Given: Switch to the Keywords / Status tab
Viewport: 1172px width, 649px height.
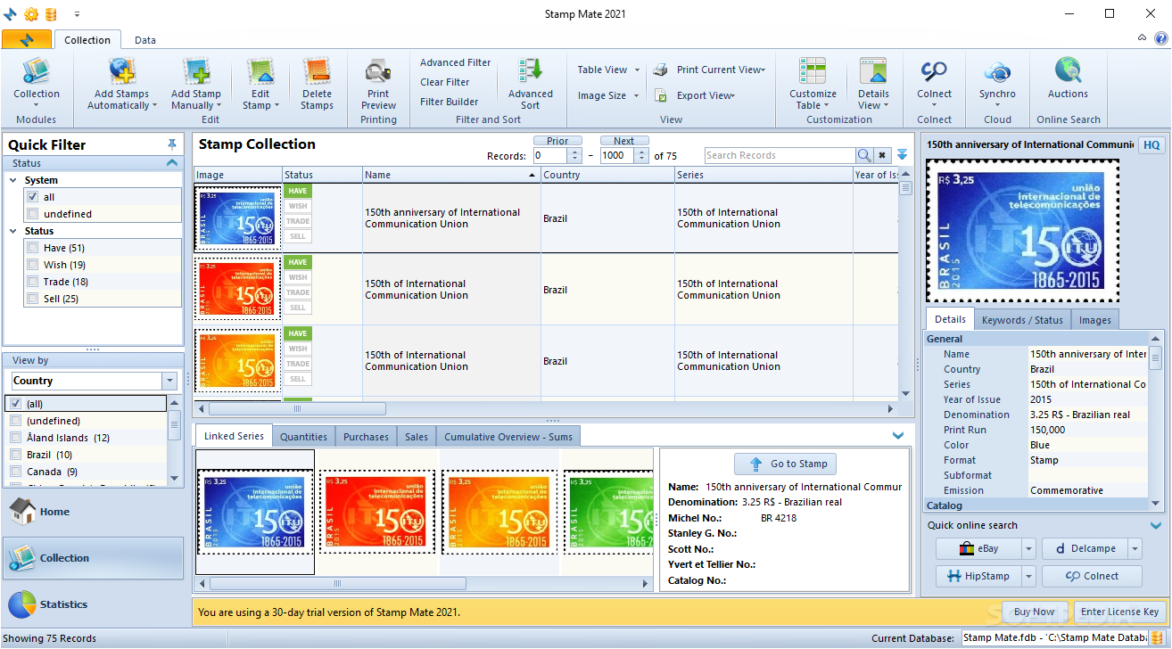Looking at the screenshot, I should (1022, 320).
